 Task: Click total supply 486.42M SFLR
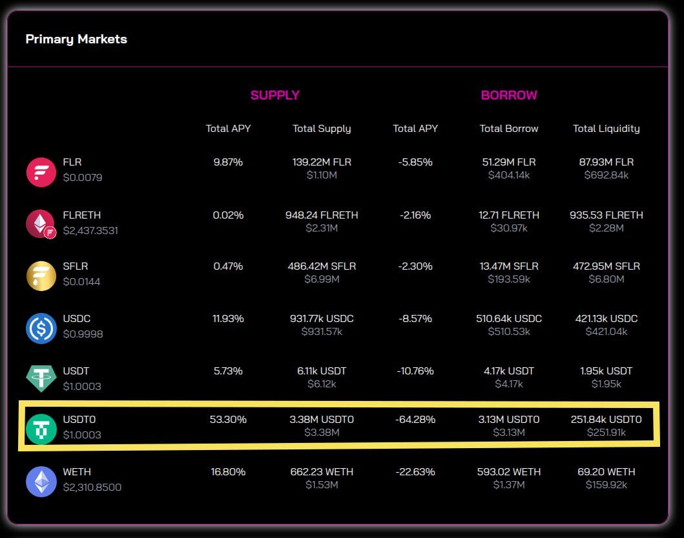click(322, 266)
